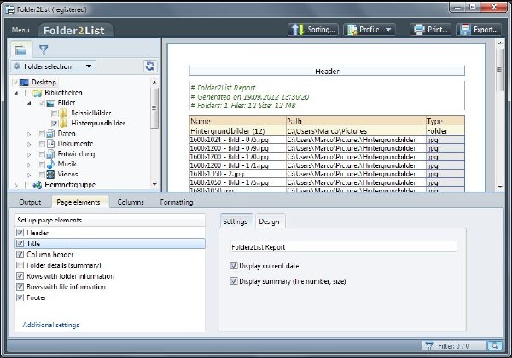Toggle the Footer page element checkbox
512x358 pixels.
[x=20, y=297]
